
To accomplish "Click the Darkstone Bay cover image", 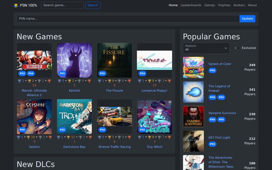I will coord(74,117).
